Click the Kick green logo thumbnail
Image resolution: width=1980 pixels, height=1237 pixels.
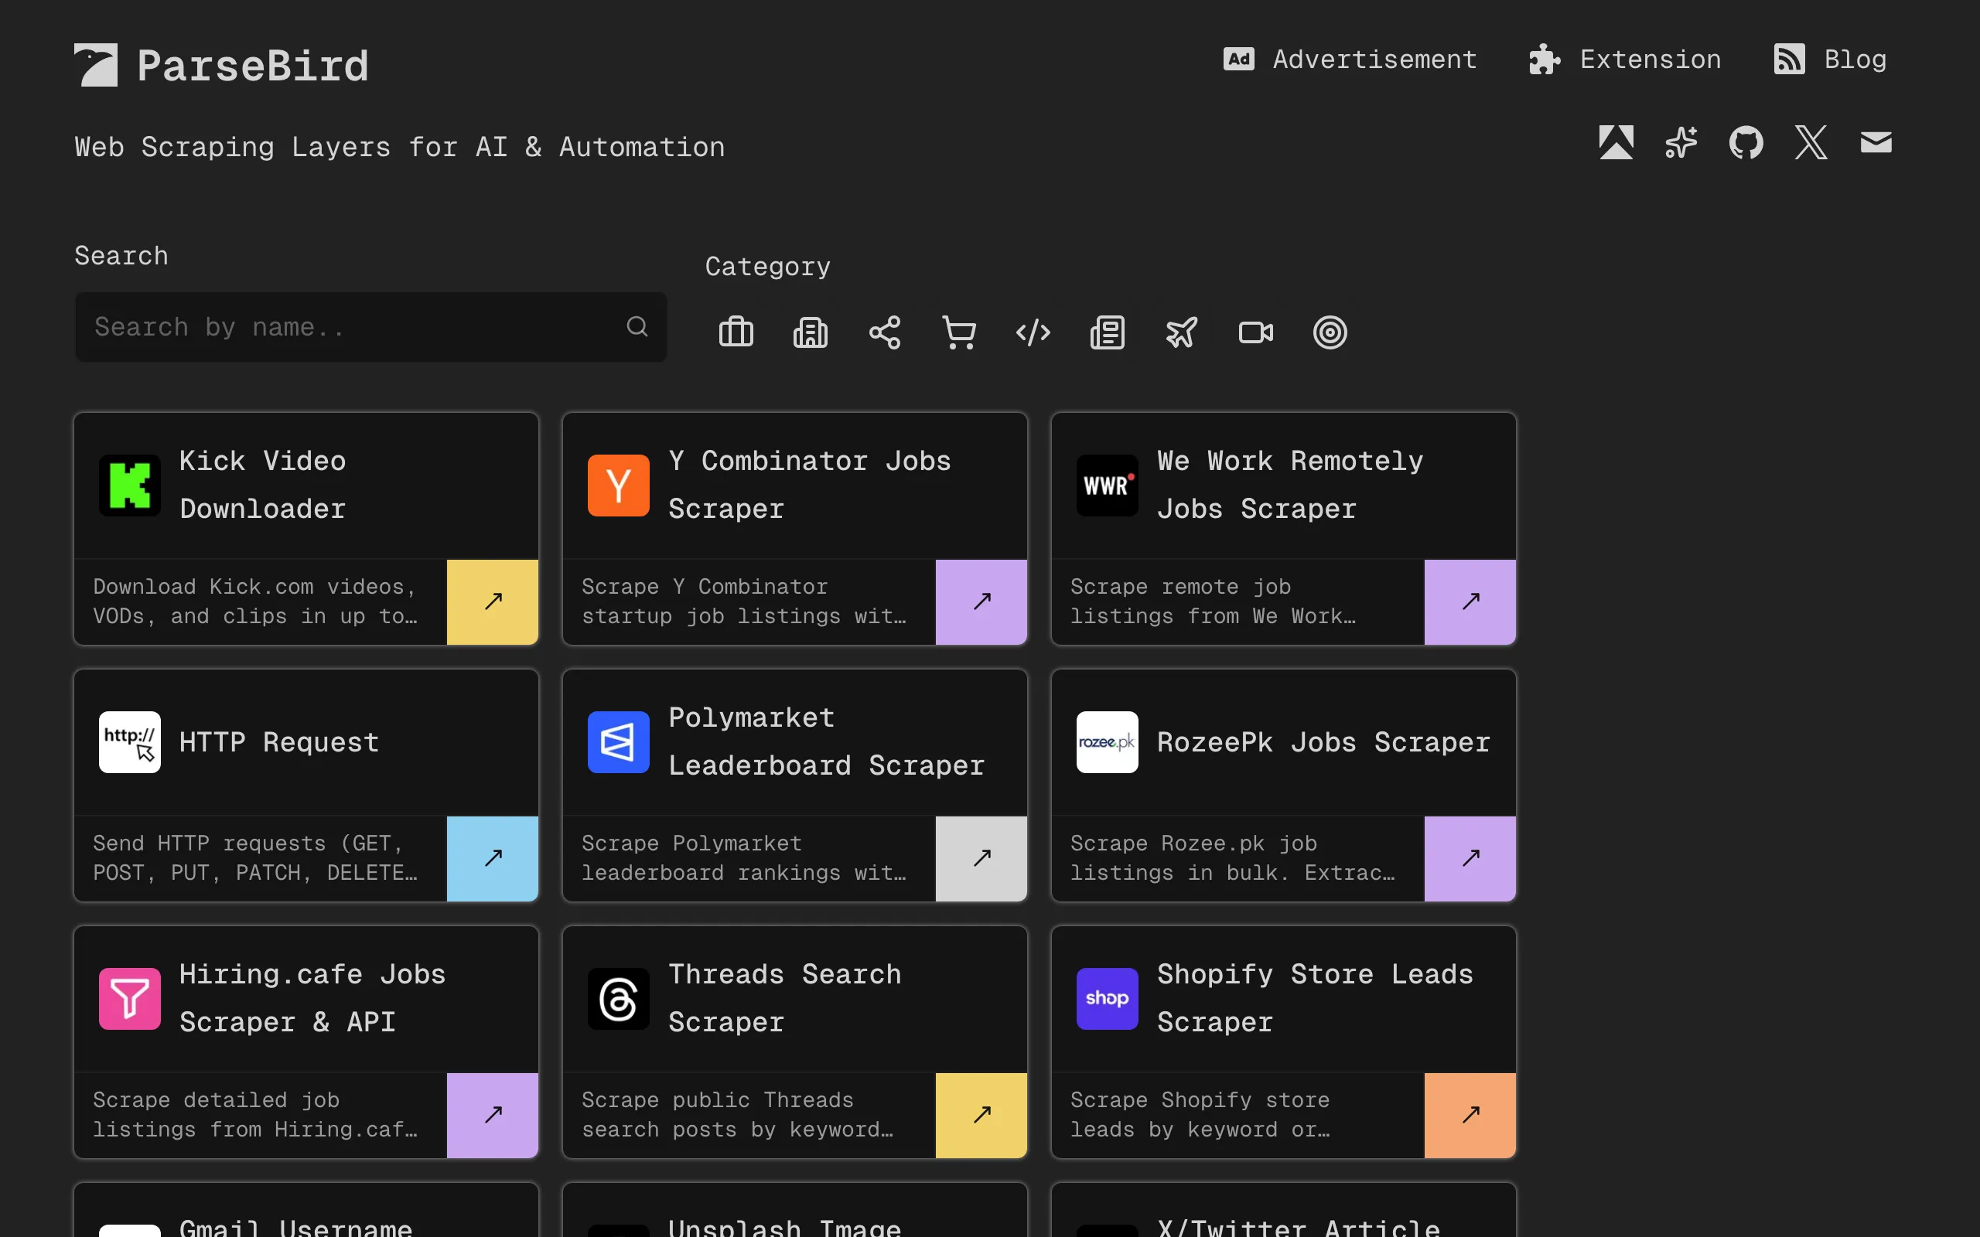pos(129,486)
